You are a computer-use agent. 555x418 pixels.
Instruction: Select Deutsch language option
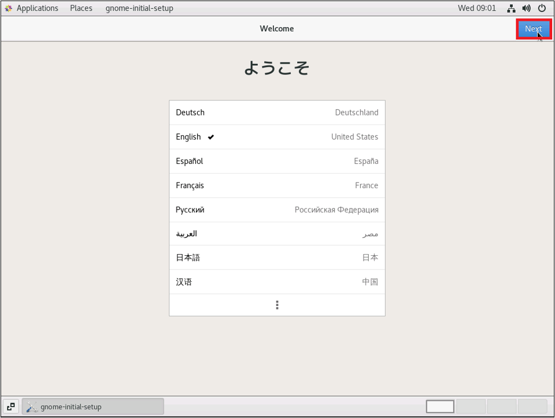point(277,113)
